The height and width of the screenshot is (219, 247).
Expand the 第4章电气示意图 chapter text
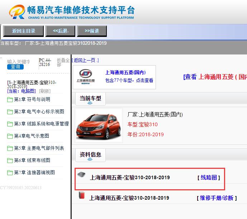click(x=32, y=136)
